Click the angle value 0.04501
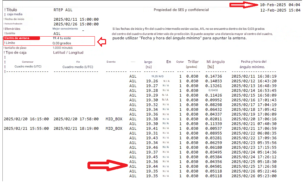The image size is (305, 184). coord(213,166)
